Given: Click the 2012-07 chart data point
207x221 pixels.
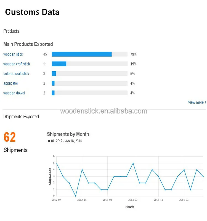Looking at the screenshot, I should [57, 163].
